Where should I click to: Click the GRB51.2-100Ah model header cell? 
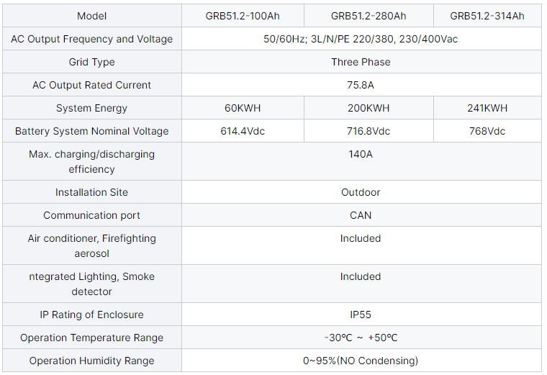tap(243, 16)
